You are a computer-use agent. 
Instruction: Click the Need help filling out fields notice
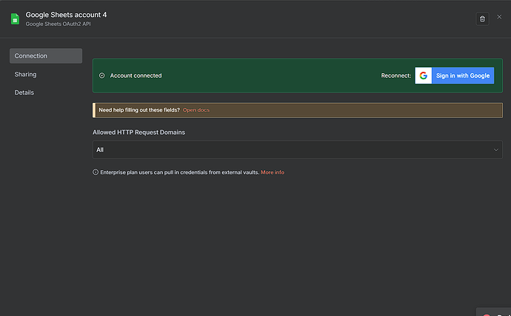[139, 110]
